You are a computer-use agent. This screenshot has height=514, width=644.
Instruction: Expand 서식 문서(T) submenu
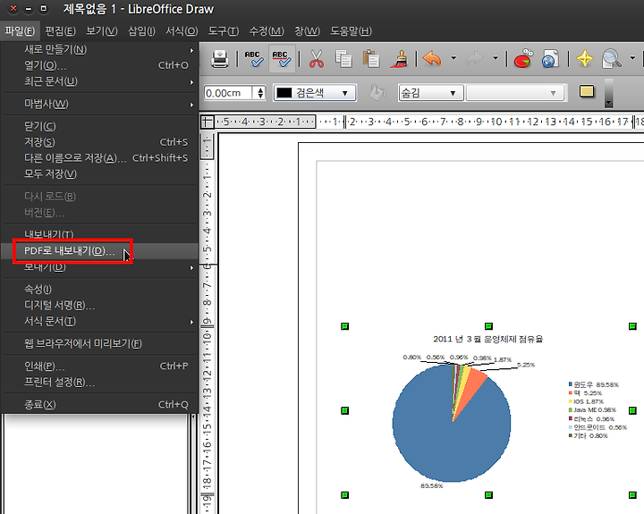coord(99,321)
